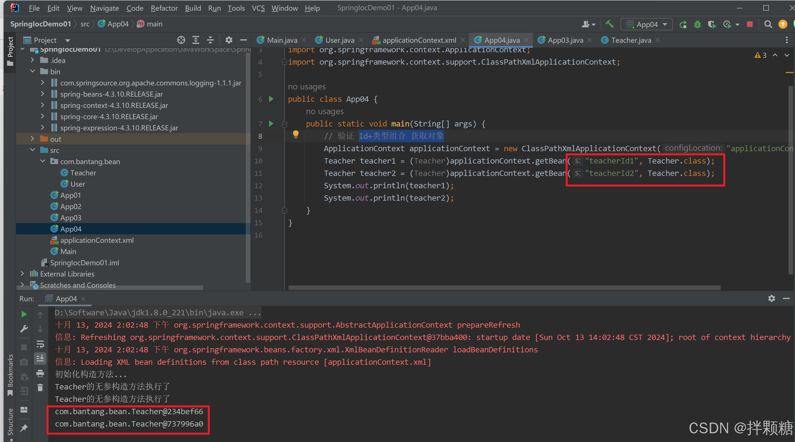795x442 pixels.
Task: Open Search Everywhere magnifier icon
Action: pyautogui.click(x=768, y=24)
